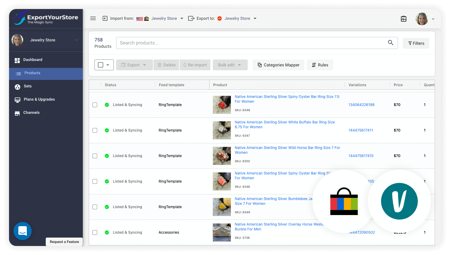Click the Re-import button
The width and height of the screenshot is (450, 255).
[195, 65]
